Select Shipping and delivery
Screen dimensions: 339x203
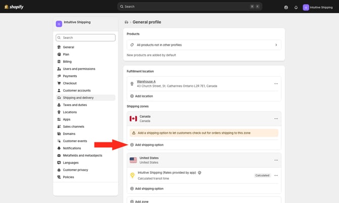(x=86, y=98)
